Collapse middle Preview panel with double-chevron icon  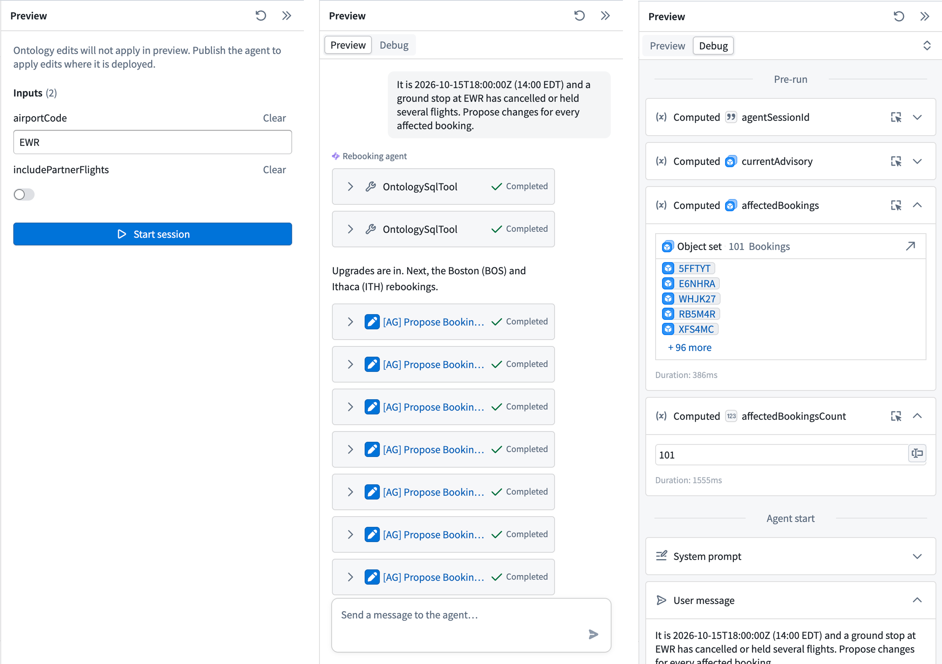click(x=605, y=16)
